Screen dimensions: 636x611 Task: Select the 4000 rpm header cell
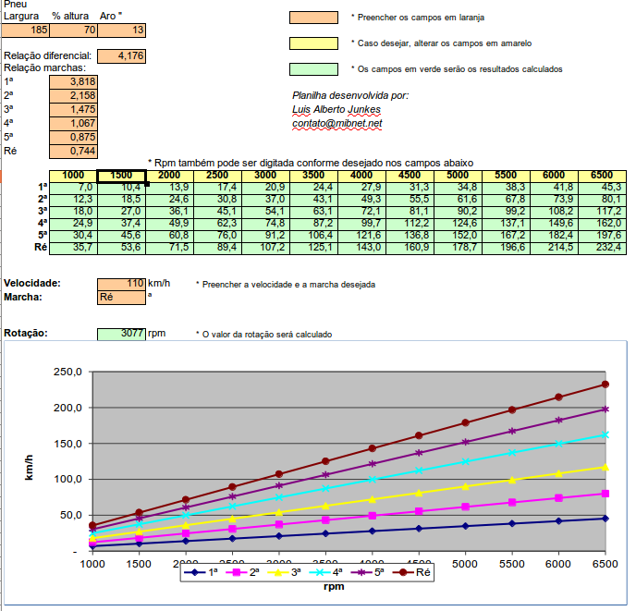click(361, 176)
